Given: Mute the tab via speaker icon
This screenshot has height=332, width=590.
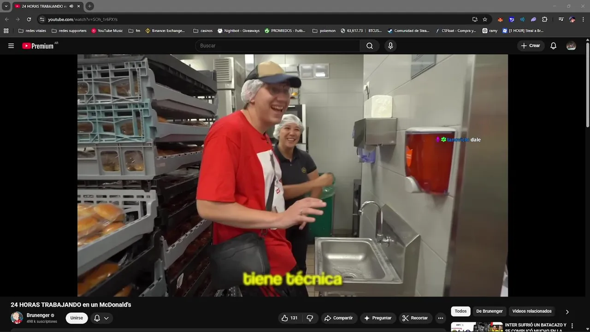Looking at the screenshot, I should pos(71,6).
